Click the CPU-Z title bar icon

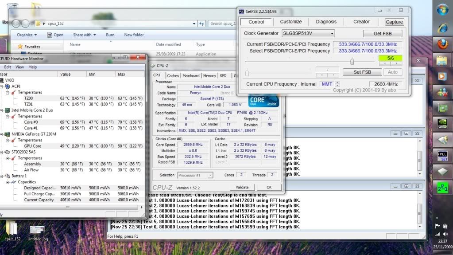(153, 66)
